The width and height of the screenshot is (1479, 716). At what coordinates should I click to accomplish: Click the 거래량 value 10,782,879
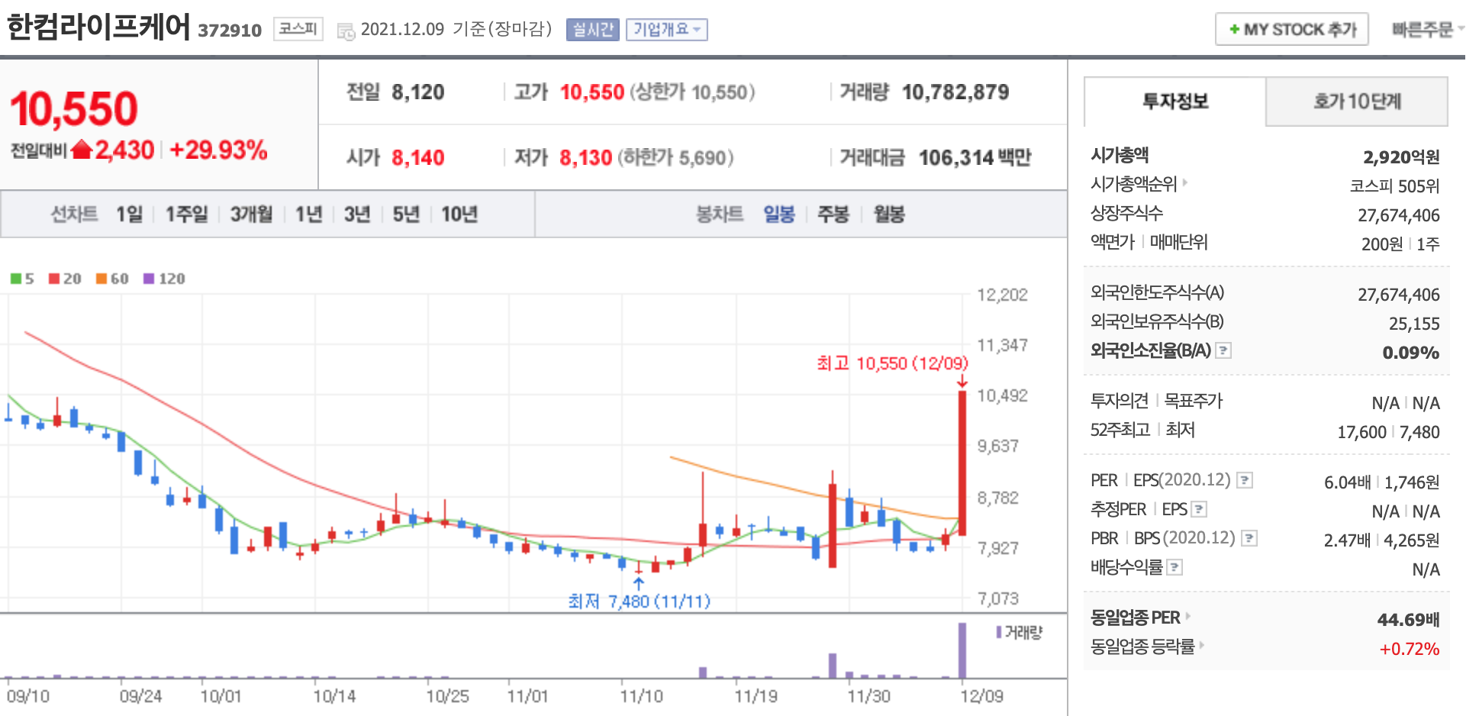tap(955, 92)
